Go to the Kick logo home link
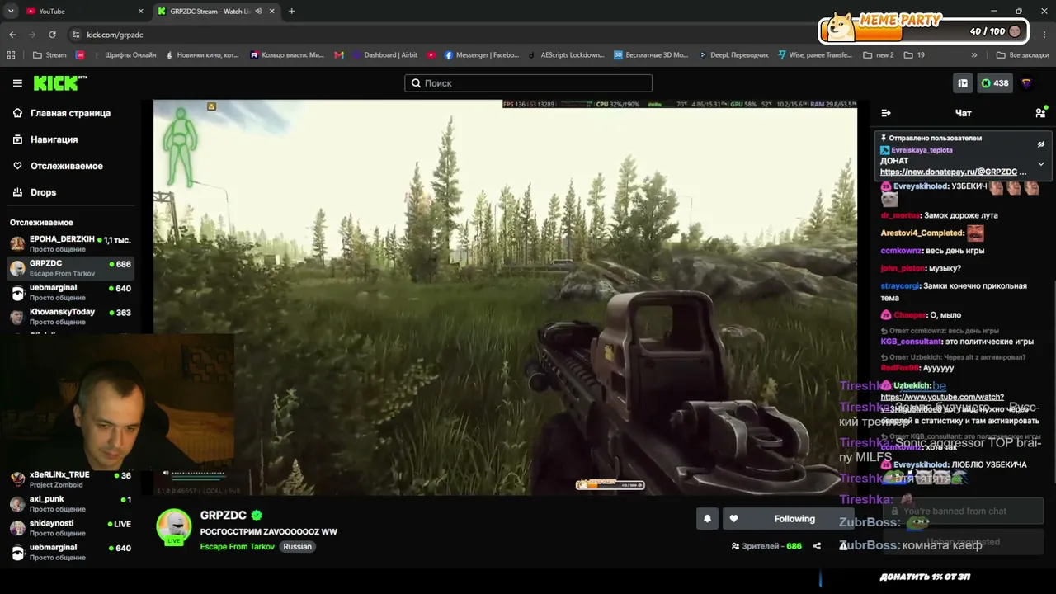Image resolution: width=1056 pixels, height=594 pixels. point(60,83)
